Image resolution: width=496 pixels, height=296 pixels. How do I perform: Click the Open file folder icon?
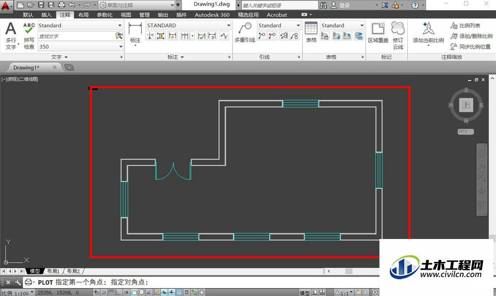click(x=31, y=5)
